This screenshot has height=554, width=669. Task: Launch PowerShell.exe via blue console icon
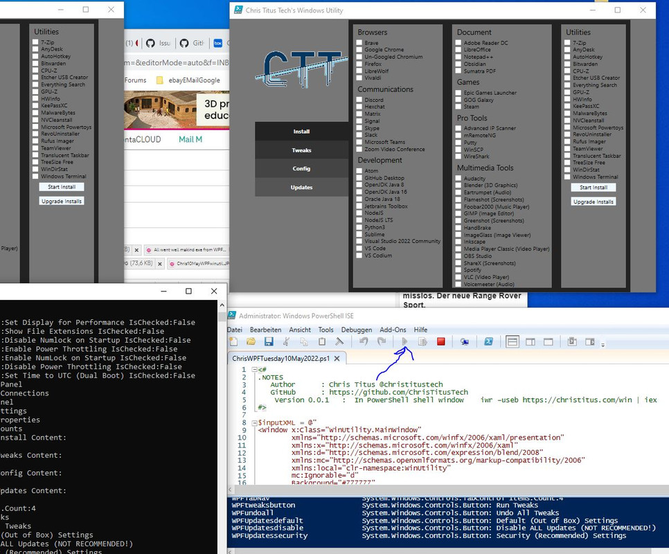point(488,341)
